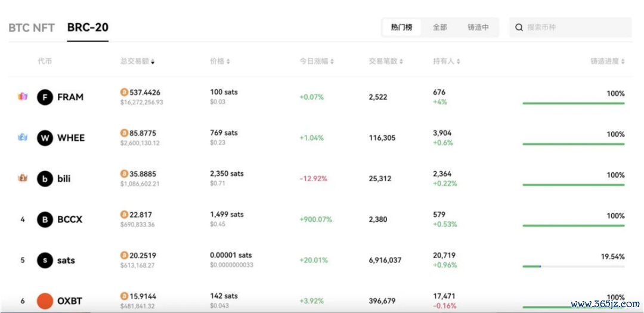Image resolution: width=644 pixels, height=313 pixels.
Task: Sort by 铸造进度 column arrow
Action: pos(623,61)
